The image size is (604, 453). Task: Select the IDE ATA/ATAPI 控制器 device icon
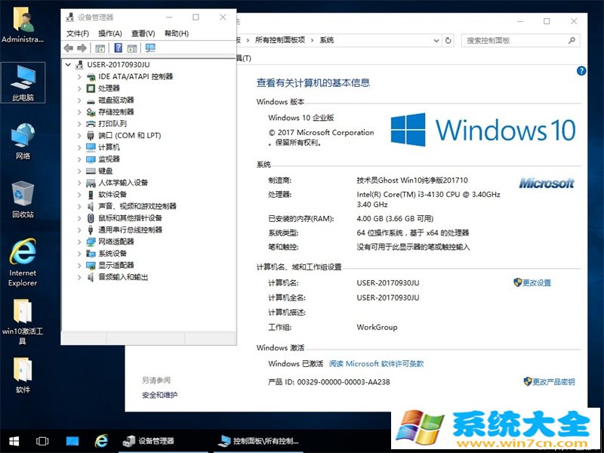(x=91, y=77)
